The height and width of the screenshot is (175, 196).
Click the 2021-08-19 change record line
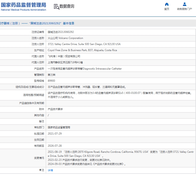click(121, 154)
